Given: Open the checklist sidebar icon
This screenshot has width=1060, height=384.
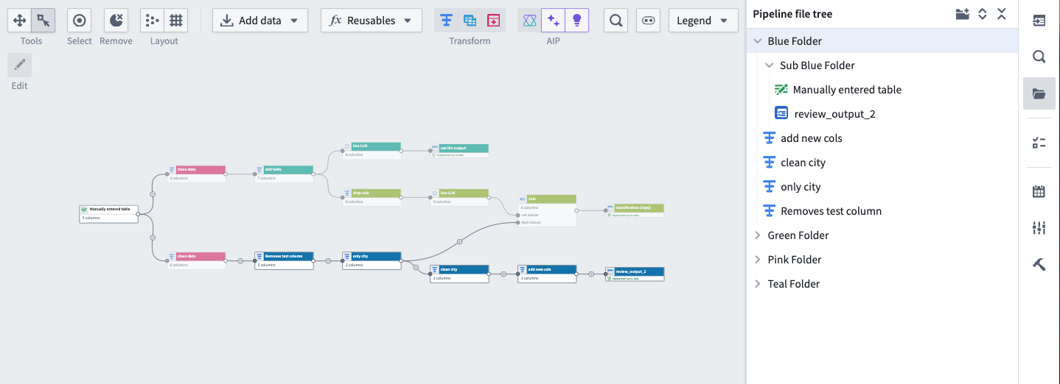Looking at the screenshot, I should click(1039, 143).
